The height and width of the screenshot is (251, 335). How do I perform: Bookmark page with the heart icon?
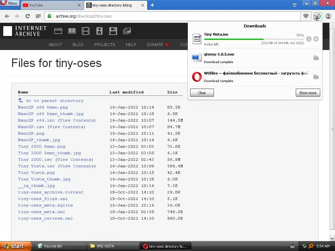coord(306,16)
